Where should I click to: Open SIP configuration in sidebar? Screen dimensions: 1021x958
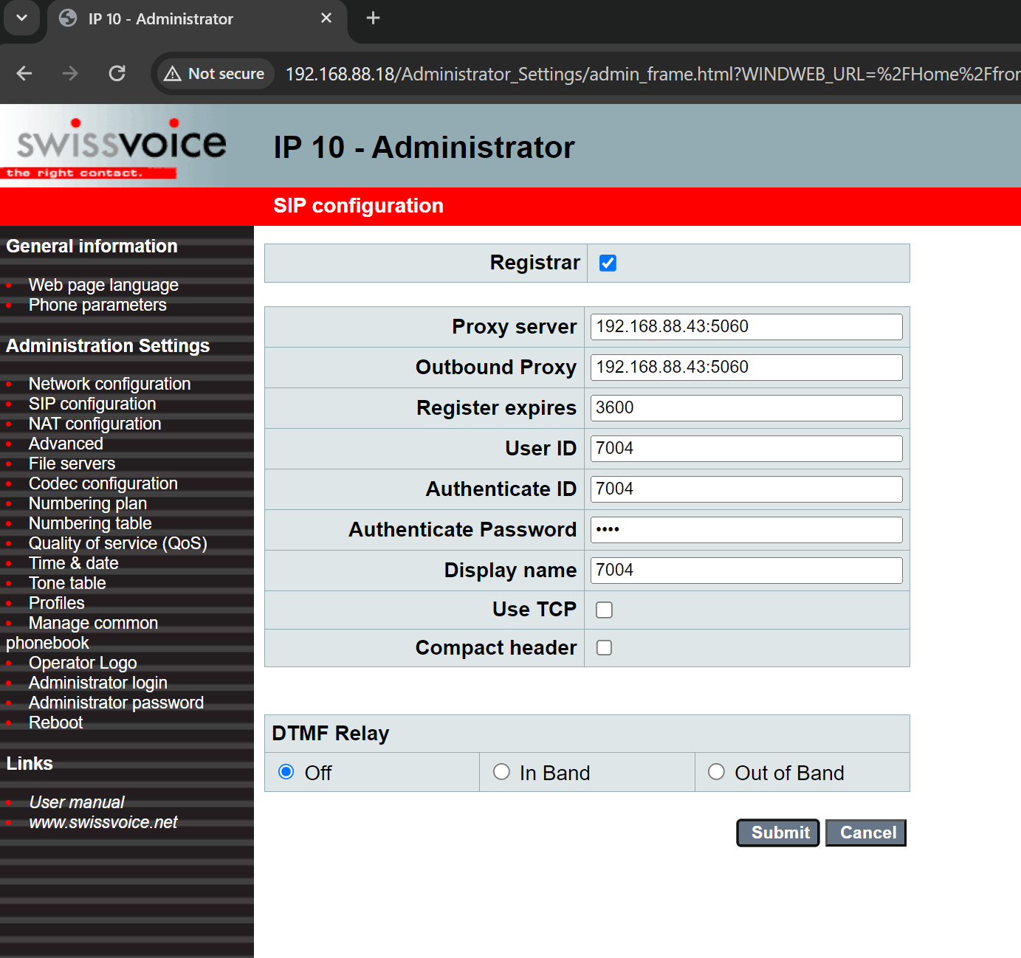[92, 404]
